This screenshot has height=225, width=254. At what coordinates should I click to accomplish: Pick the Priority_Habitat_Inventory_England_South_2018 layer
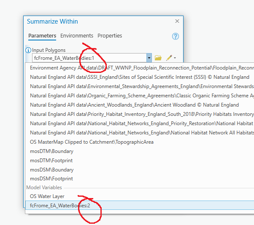[x=140, y=114]
